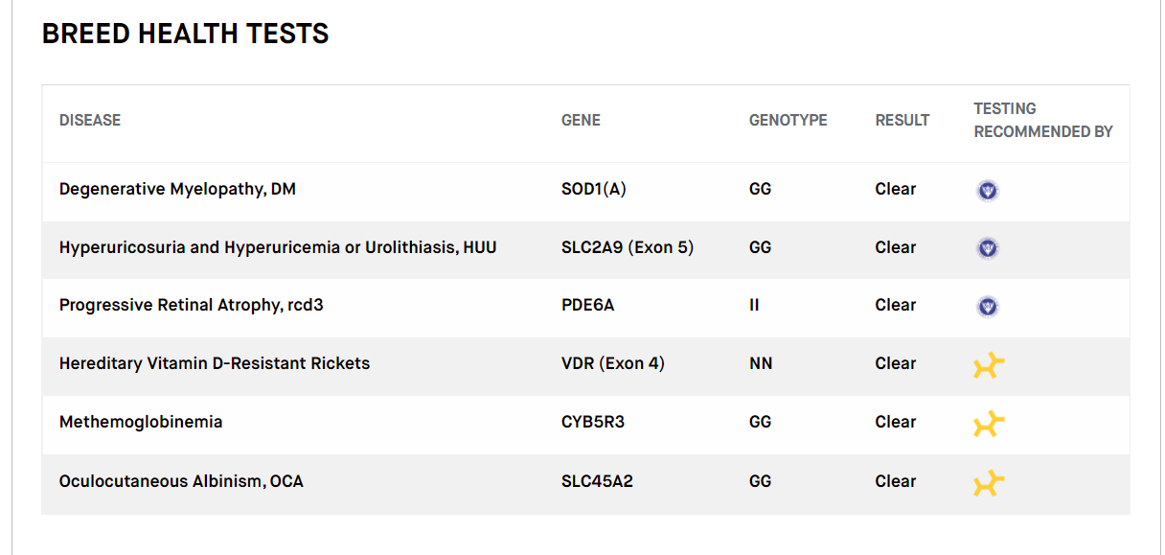Click the SOD1(A) gene cell
Viewport: 1165px width, 555px height.
pos(594,190)
